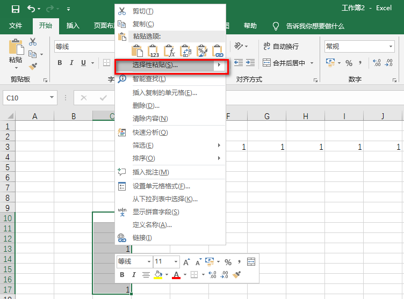Click the select-all corner triangle

coord(11,116)
